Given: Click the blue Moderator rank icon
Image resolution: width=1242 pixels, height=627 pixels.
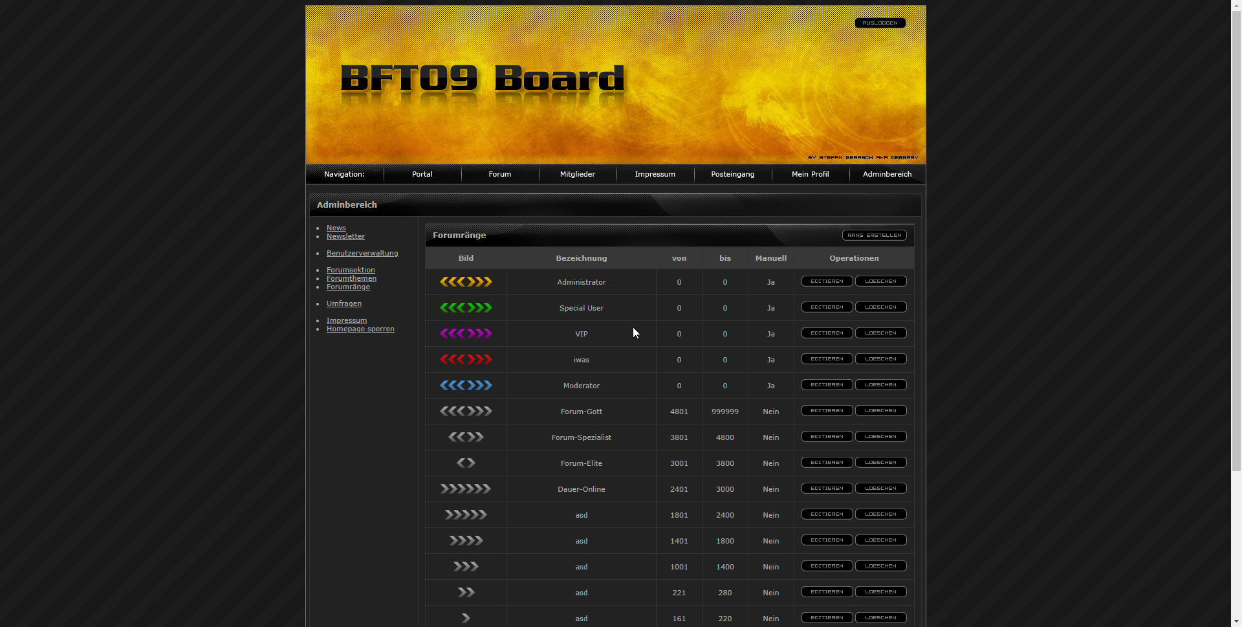Looking at the screenshot, I should click(466, 386).
